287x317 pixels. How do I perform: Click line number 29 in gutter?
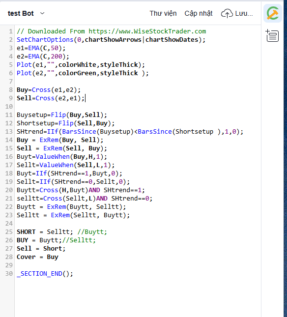coord(9,265)
